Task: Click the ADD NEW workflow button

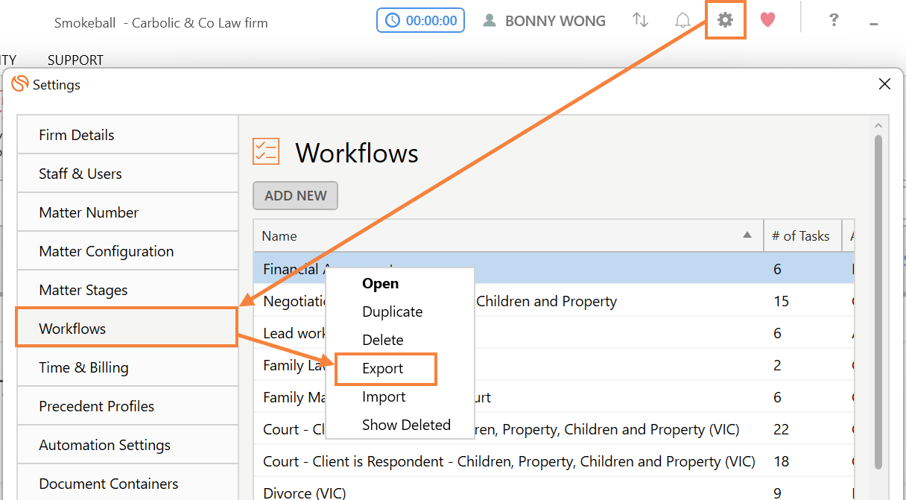Action: click(296, 195)
